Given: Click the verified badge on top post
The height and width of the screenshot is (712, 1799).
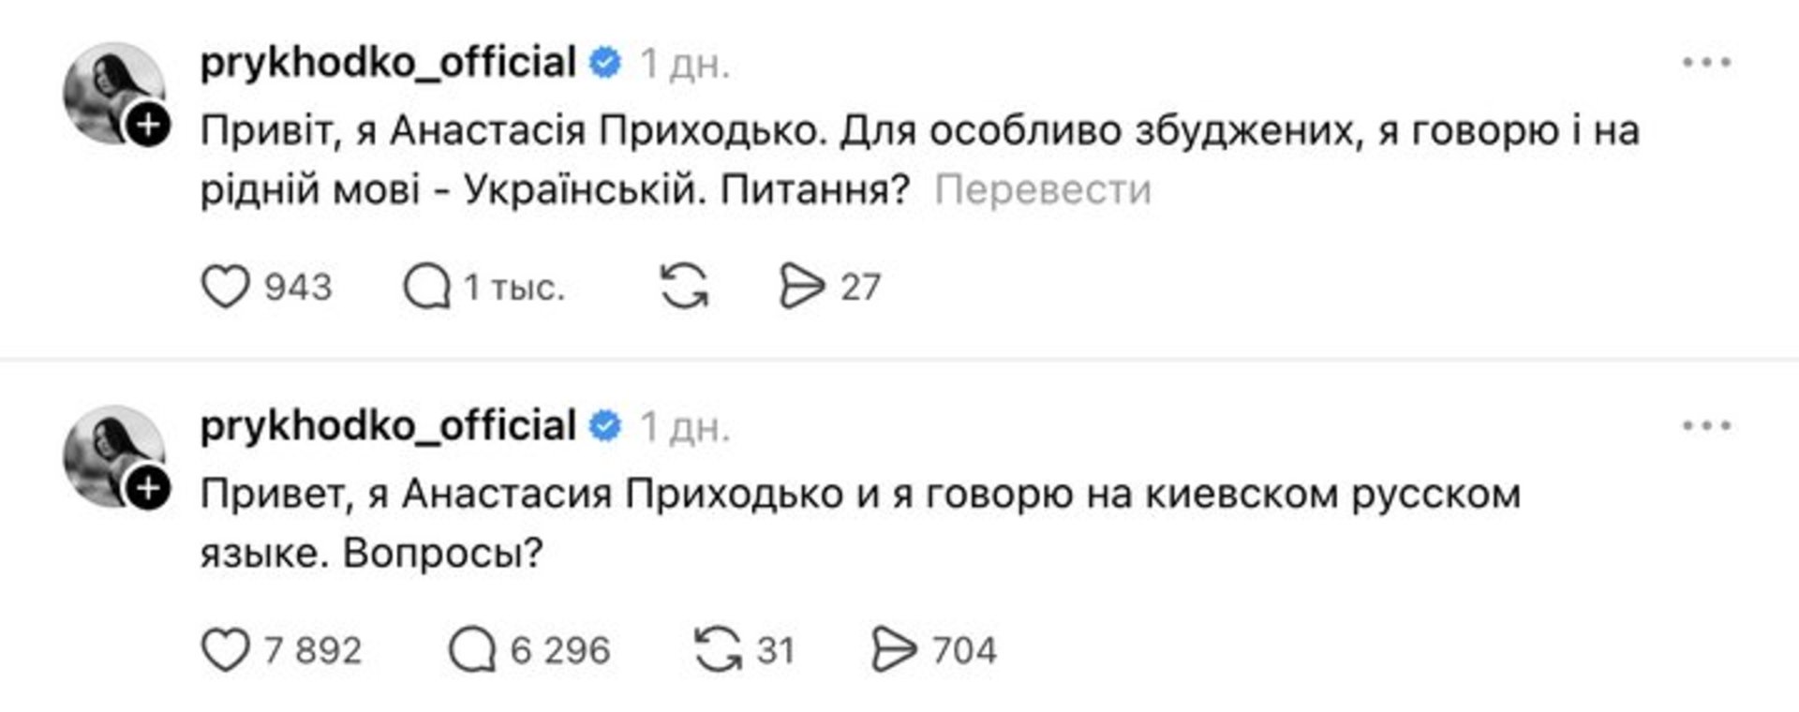Looking at the screenshot, I should pyautogui.click(x=605, y=63).
